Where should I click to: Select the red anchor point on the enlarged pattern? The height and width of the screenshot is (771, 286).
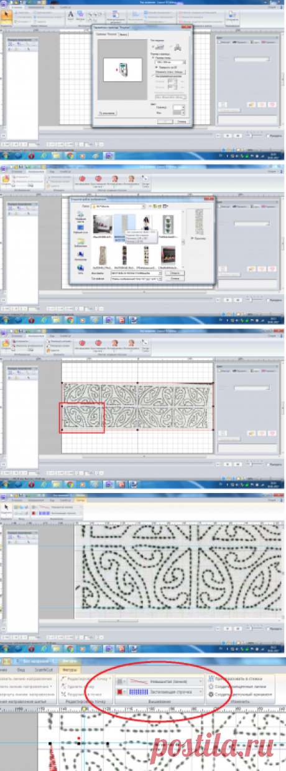[x=79, y=739]
